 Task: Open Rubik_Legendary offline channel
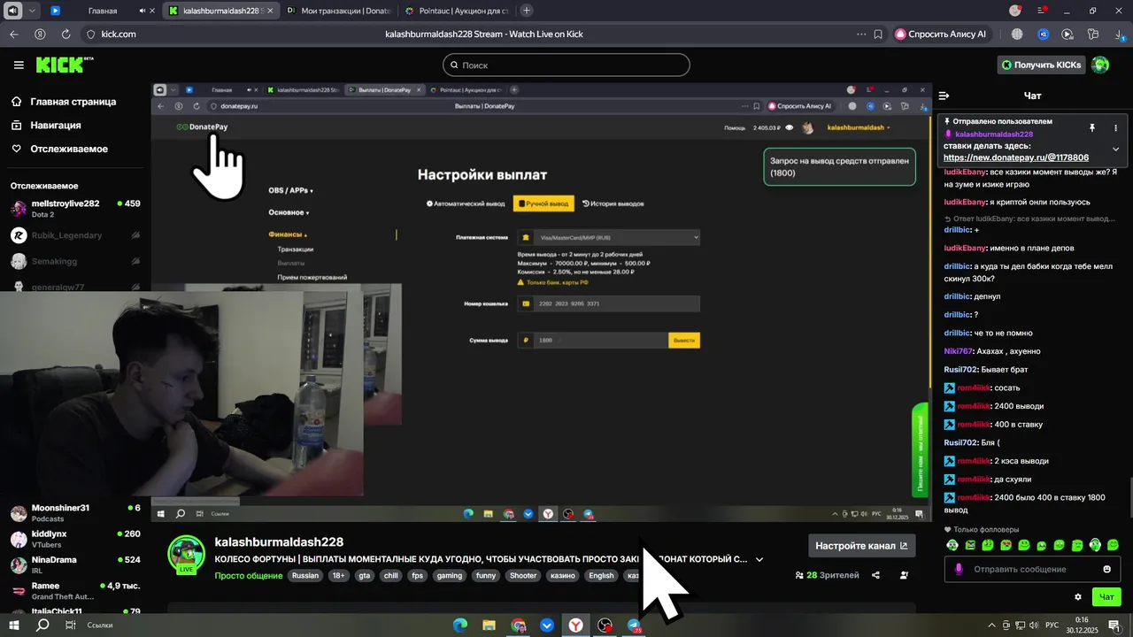click(75, 235)
